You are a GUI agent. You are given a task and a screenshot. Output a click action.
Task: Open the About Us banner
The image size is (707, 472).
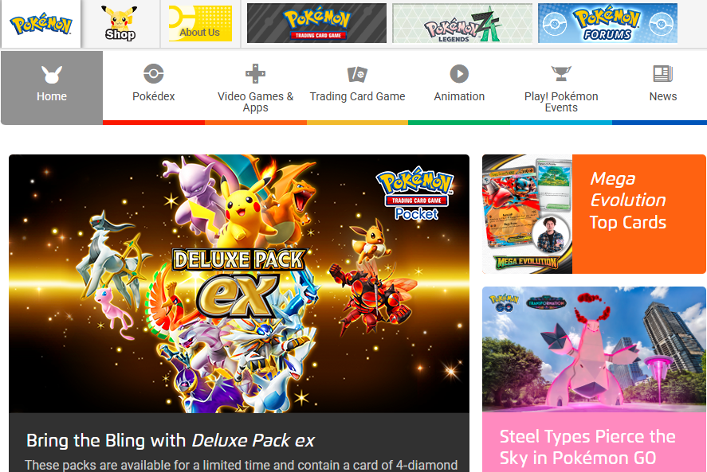200,23
